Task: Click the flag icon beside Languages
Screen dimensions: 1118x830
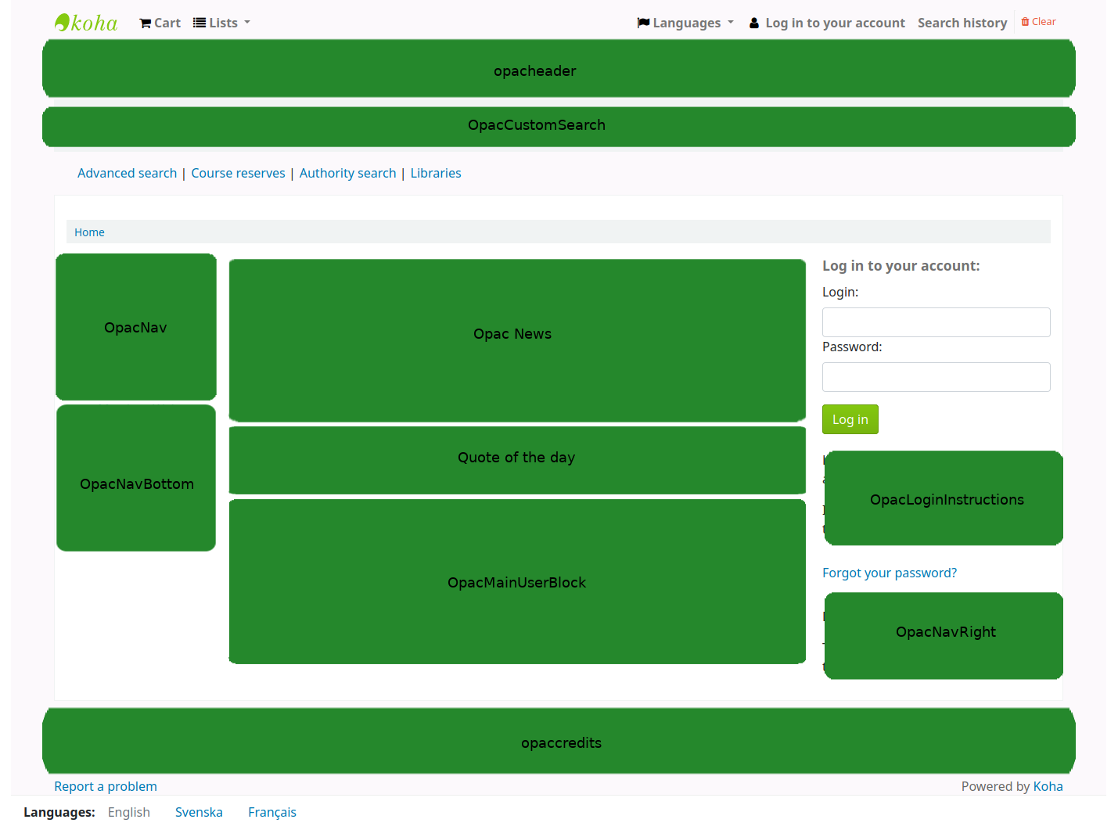Action: coord(642,23)
